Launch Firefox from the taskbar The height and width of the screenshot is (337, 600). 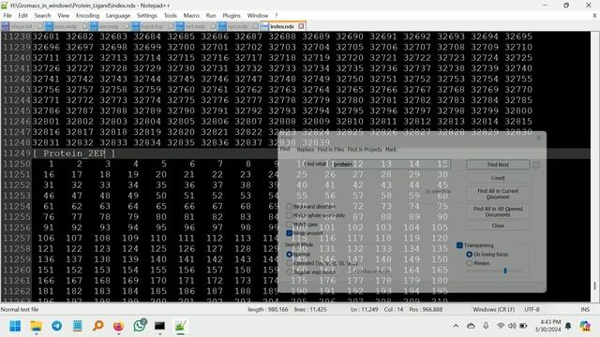[x=119, y=326]
